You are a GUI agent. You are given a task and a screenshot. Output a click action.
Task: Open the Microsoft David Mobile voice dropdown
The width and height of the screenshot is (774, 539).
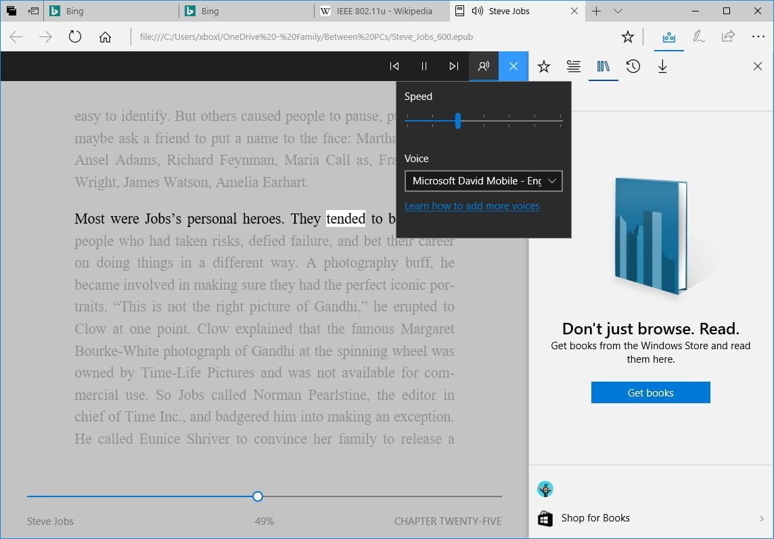click(x=483, y=181)
